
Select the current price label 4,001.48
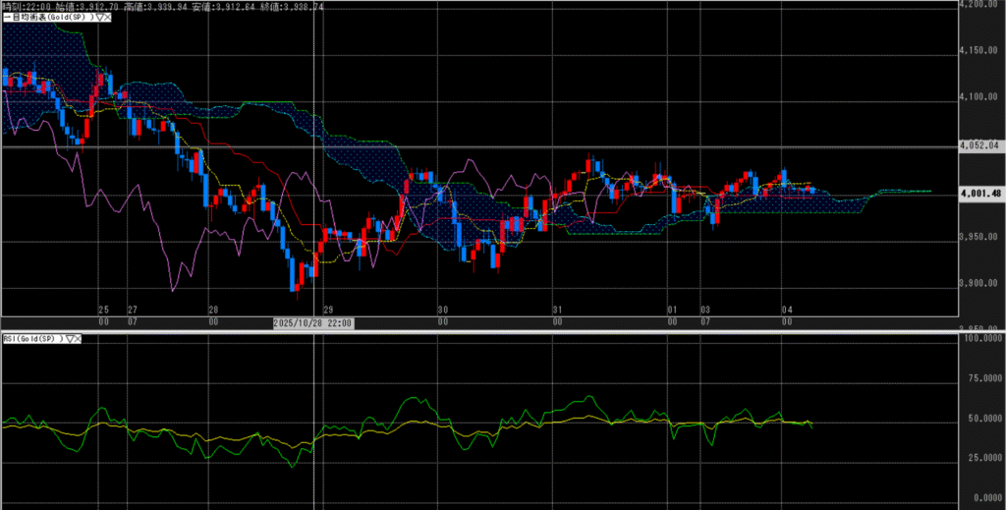click(x=978, y=194)
